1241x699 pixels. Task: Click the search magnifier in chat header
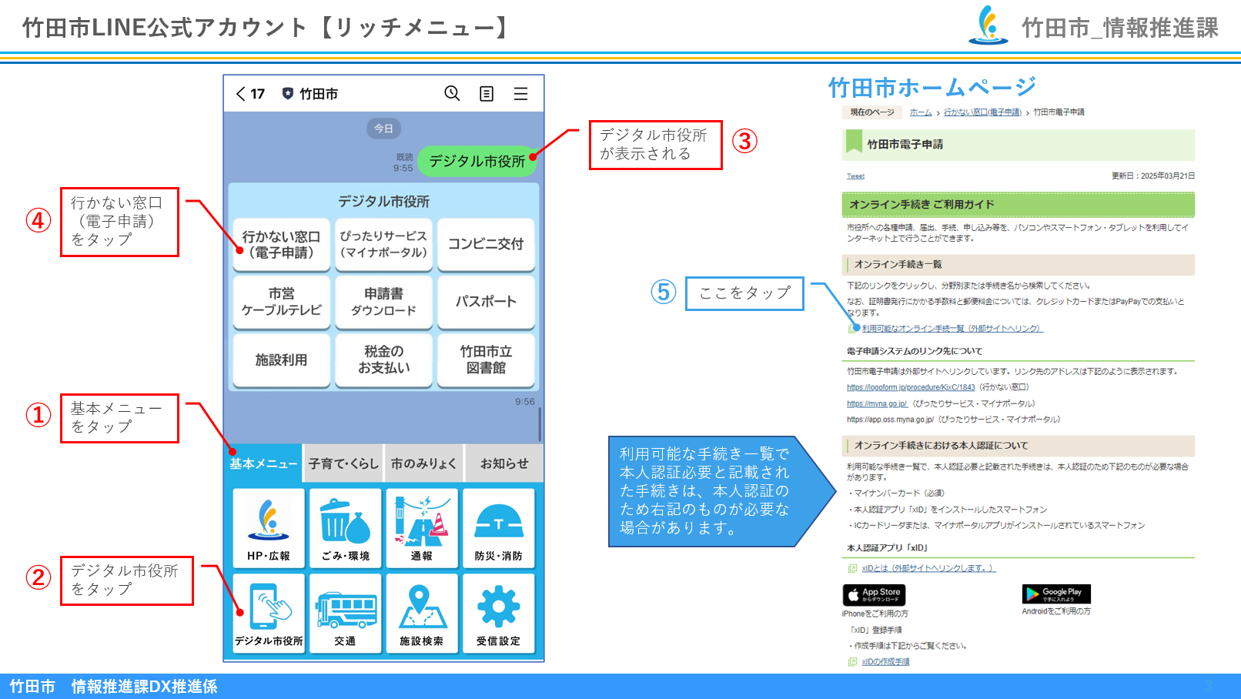(452, 93)
